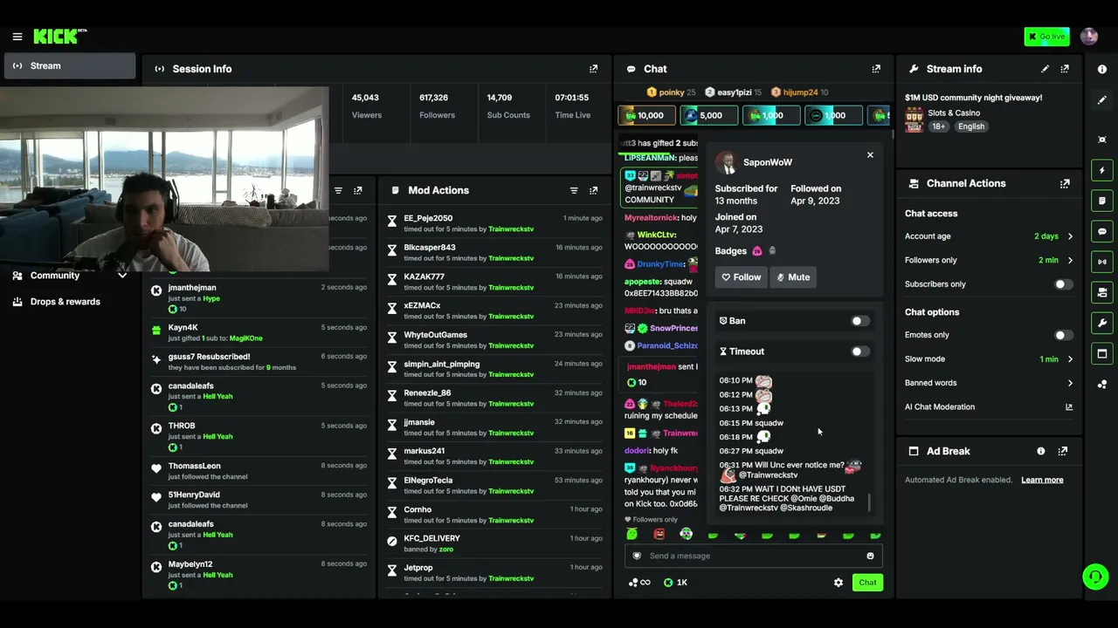Screen dimensions: 1118x628
Task: Click poinky in the chat leaderboard
Action: [x=671, y=92]
